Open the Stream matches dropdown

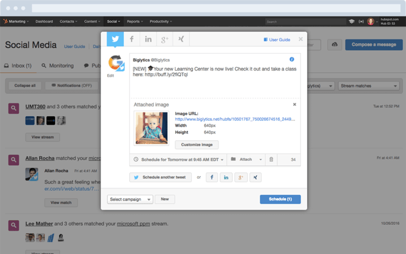[369, 86]
